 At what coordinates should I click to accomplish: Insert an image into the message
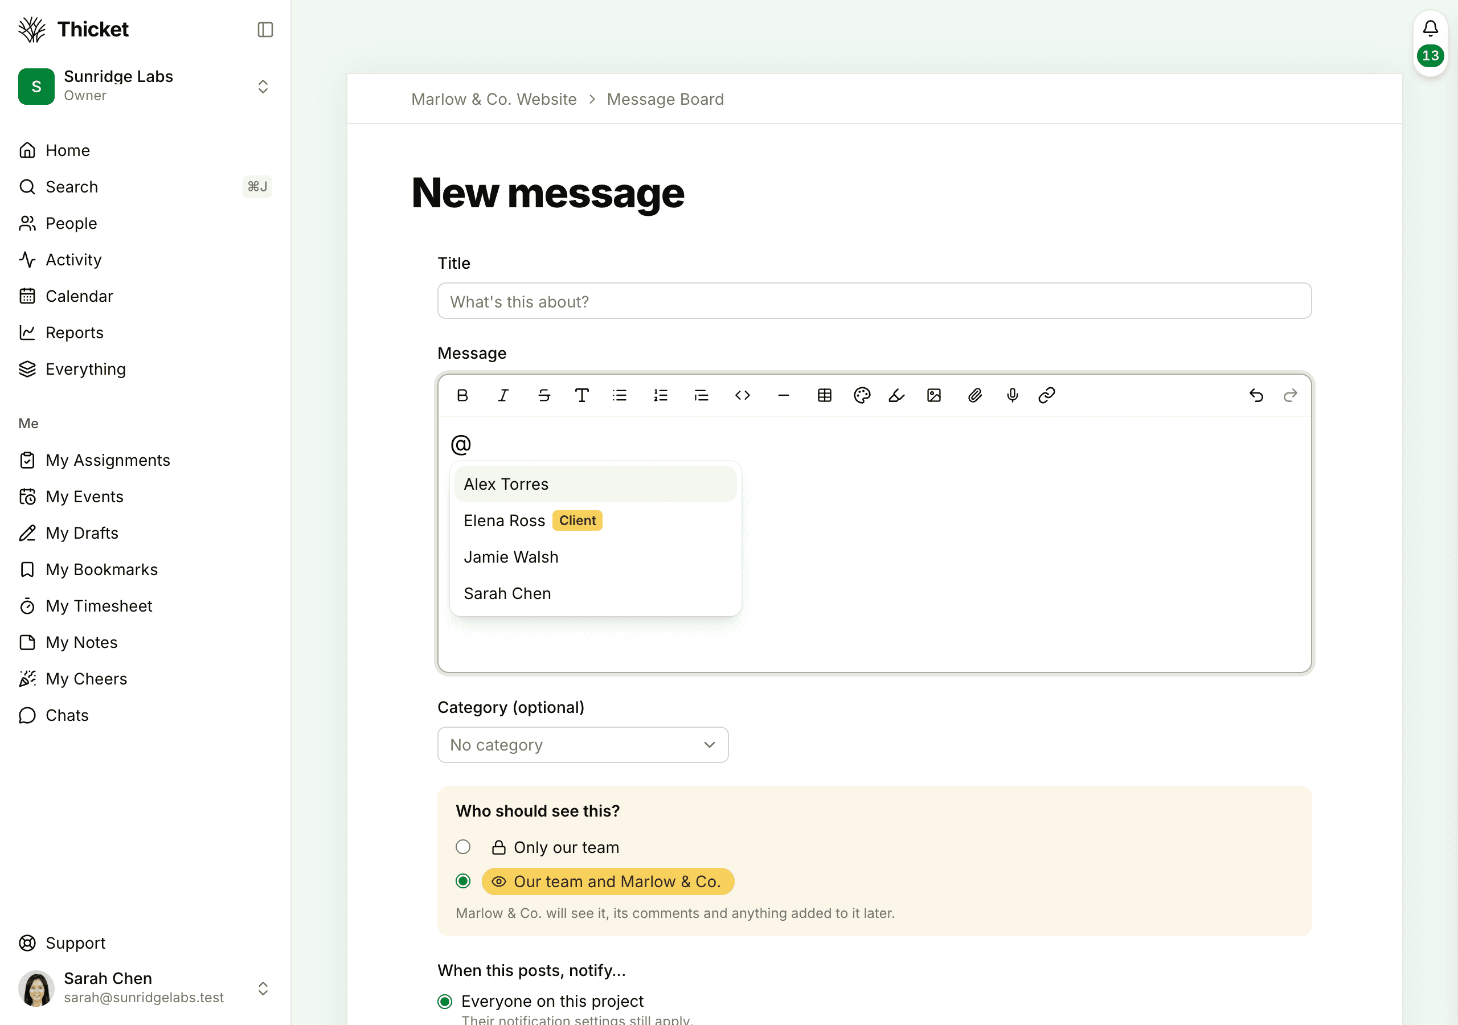[934, 395]
